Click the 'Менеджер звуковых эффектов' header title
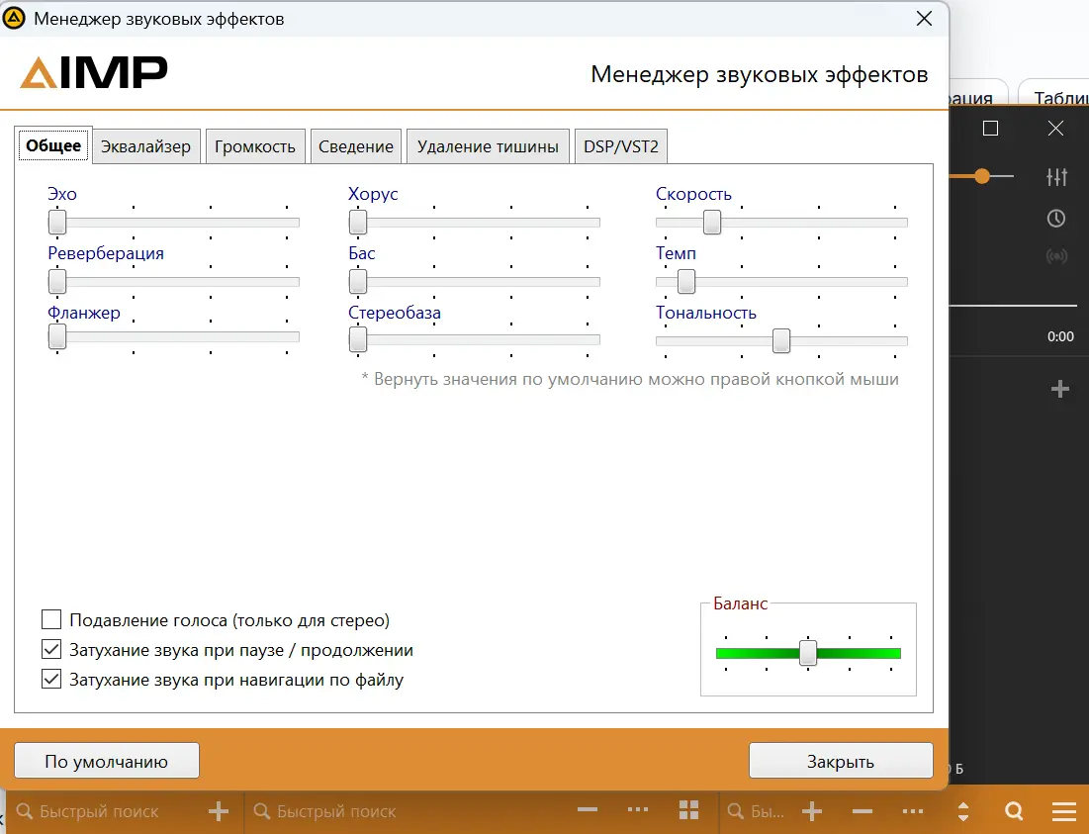The image size is (1089, 834). click(x=759, y=74)
